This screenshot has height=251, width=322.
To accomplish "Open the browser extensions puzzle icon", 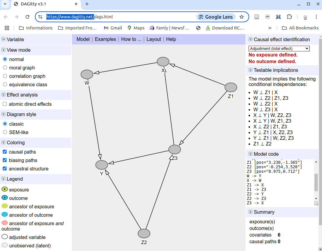I will click(289, 17).
